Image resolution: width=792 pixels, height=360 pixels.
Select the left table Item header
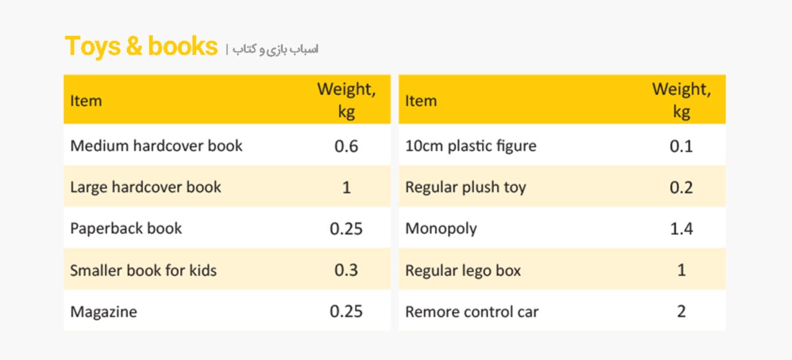click(x=86, y=101)
